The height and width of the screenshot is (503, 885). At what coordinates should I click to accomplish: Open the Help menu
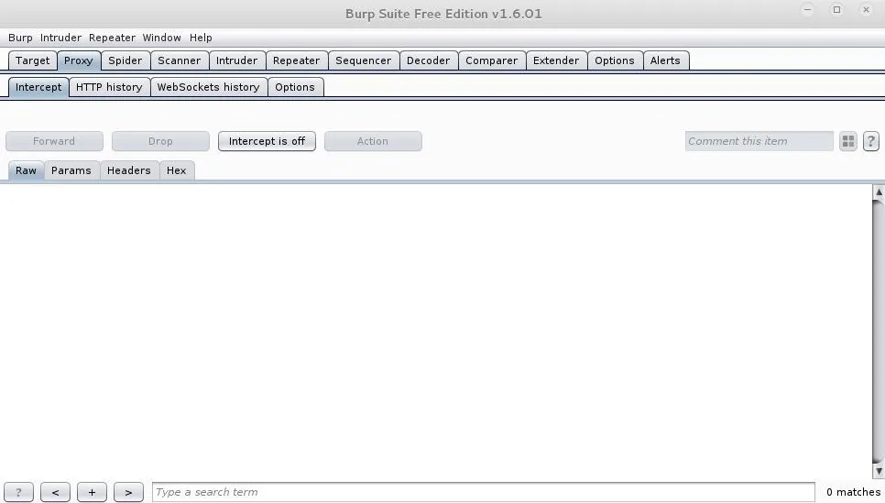201,38
